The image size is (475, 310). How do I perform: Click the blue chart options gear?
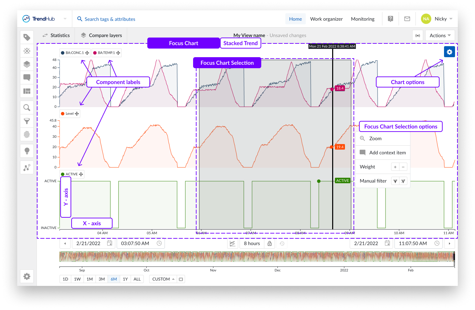[449, 52]
